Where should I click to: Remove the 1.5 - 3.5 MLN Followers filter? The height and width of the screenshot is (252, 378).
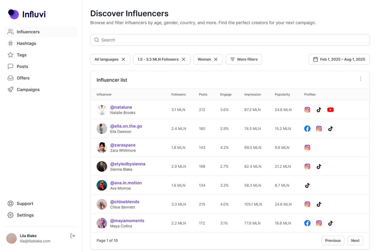[184, 59]
